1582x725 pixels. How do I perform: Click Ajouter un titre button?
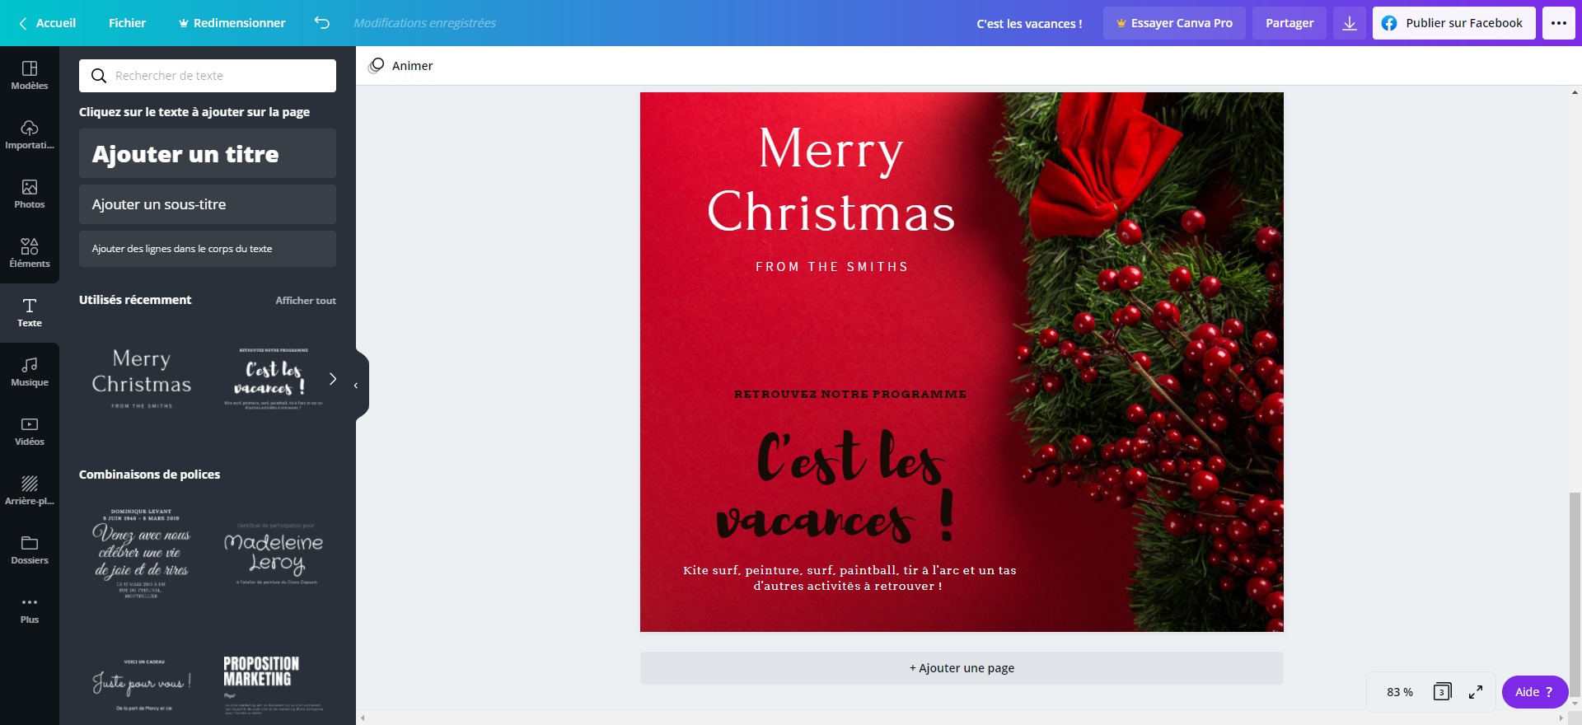(x=208, y=154)
